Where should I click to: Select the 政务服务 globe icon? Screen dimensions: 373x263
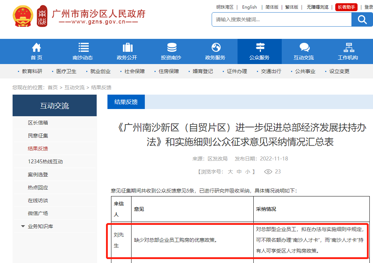pyautogui.click(x=215, y=47)
